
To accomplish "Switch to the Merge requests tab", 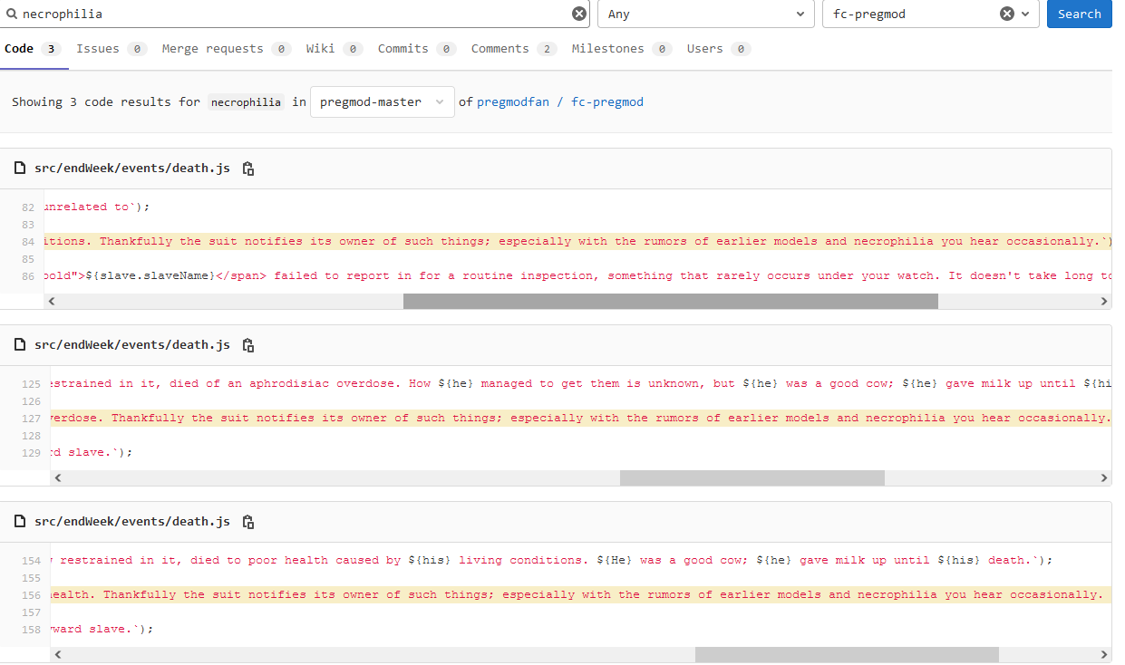I will [x=212, y=49].
